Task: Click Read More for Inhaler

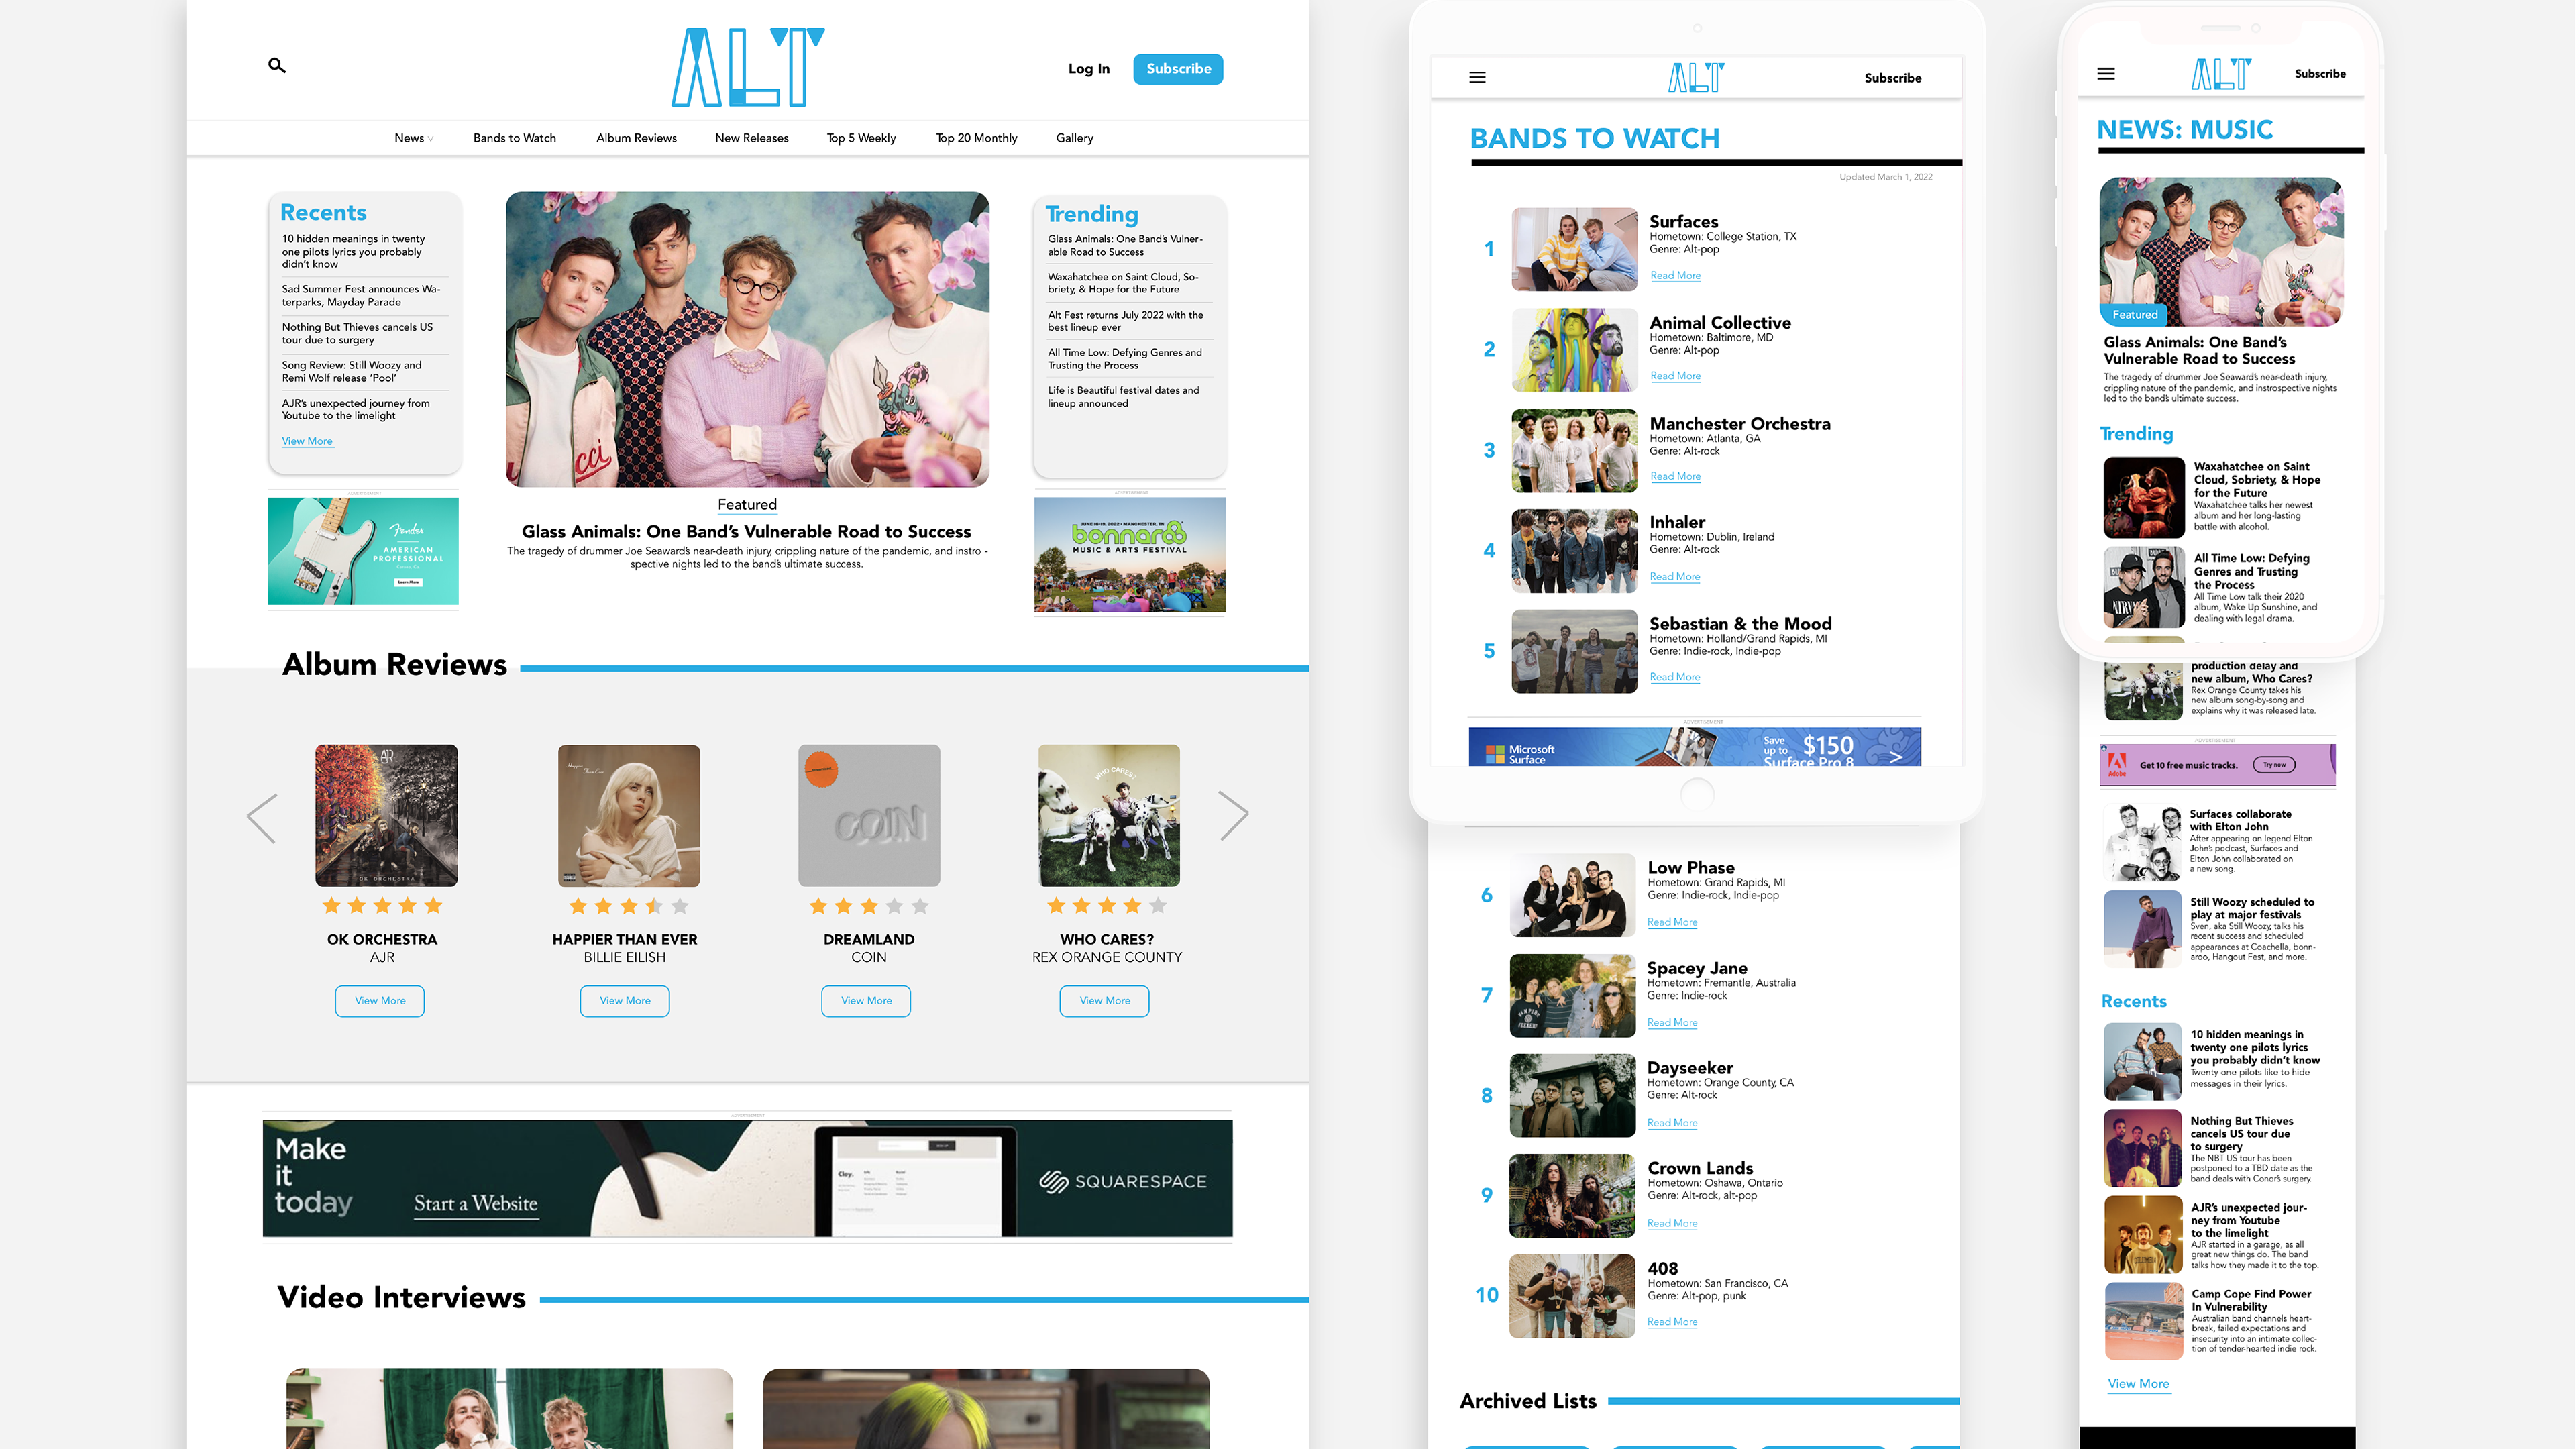Action: click(1675, 576)
